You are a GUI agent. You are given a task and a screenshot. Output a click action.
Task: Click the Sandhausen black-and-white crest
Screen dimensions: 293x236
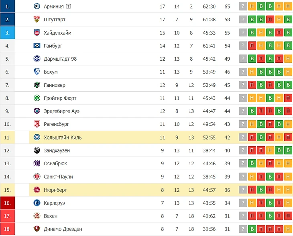37,150
